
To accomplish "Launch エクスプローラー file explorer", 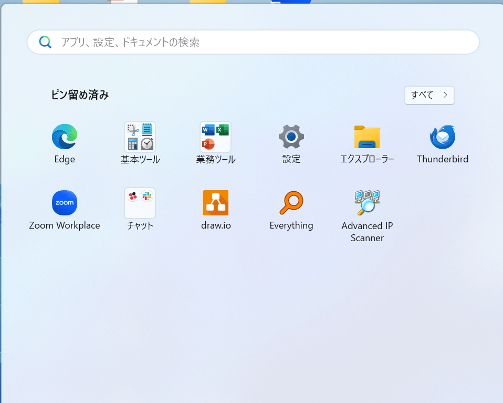I will click(x=367, y=143).
